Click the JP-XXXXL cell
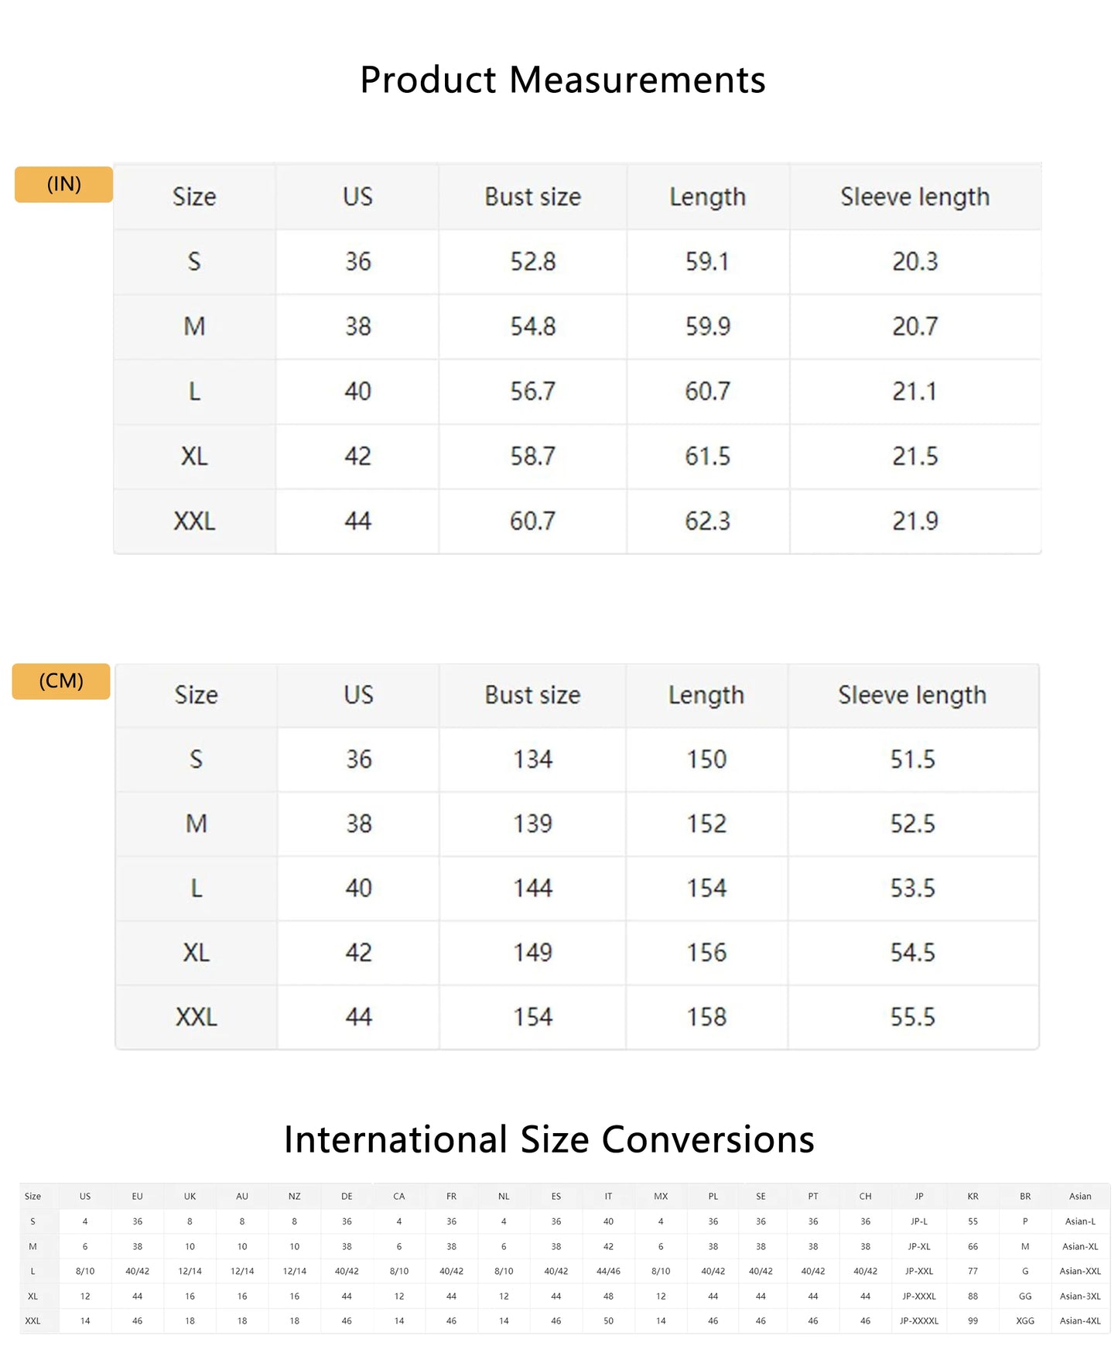The height and width of the screenshot is (1363, 1118). click(918, 1320)
